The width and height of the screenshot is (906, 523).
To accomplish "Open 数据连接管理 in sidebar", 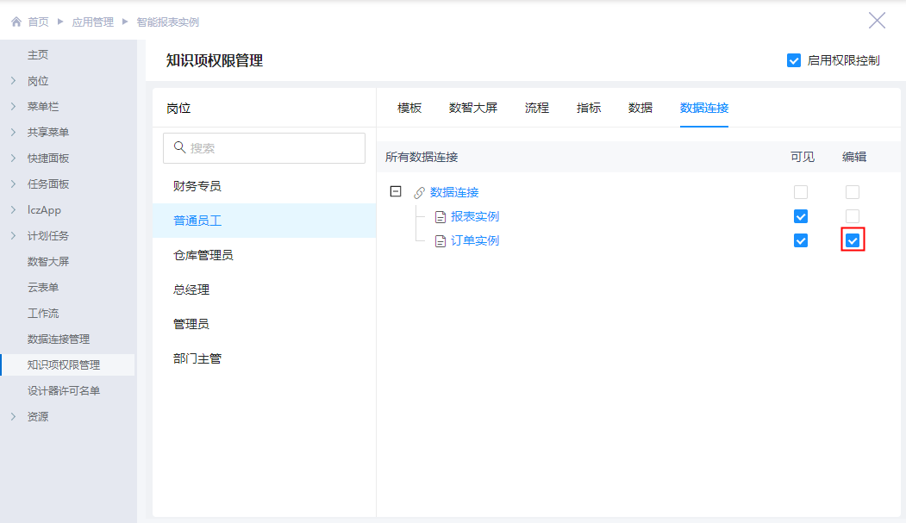I will point(59,339).
